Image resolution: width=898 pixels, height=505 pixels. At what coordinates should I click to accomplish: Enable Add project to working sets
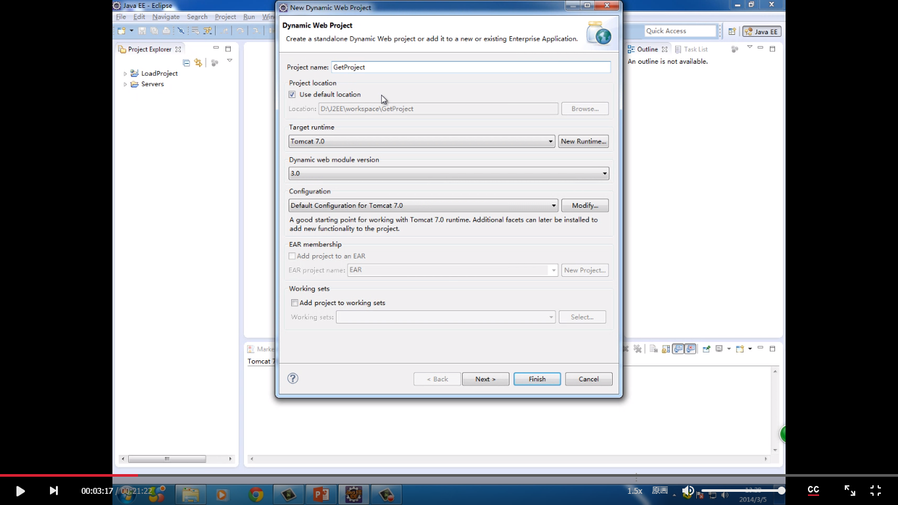(x=295, y=303)
